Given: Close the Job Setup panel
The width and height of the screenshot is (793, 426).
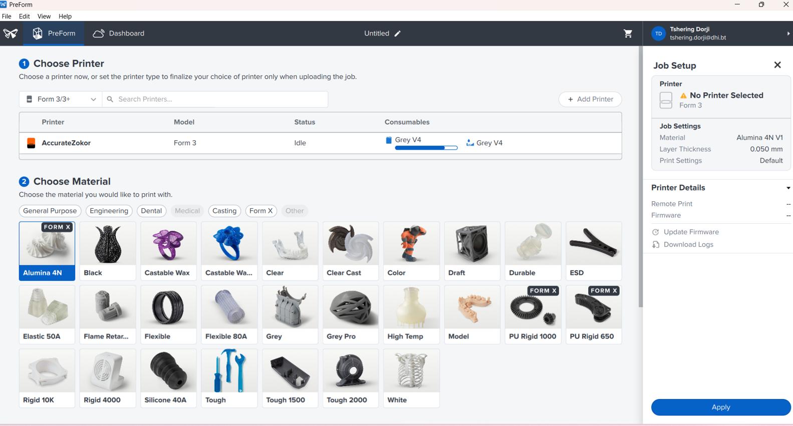Looking at the screenshot, I should coord(777,65).
